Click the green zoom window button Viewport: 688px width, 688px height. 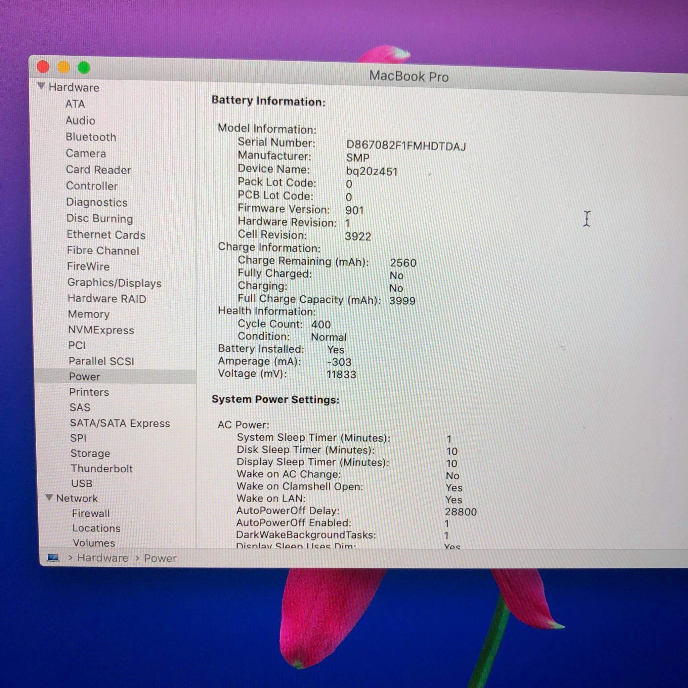[84, 68]
